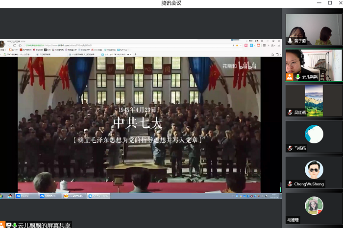This screenshot has height=228, width=343.
Task: Click ChengWuSheng's sunglasses cartoon avatar
Action: 314,170
